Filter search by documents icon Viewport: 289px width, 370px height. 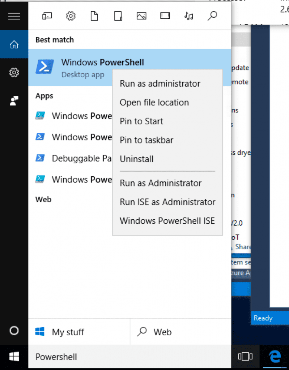tap(94, 16)
